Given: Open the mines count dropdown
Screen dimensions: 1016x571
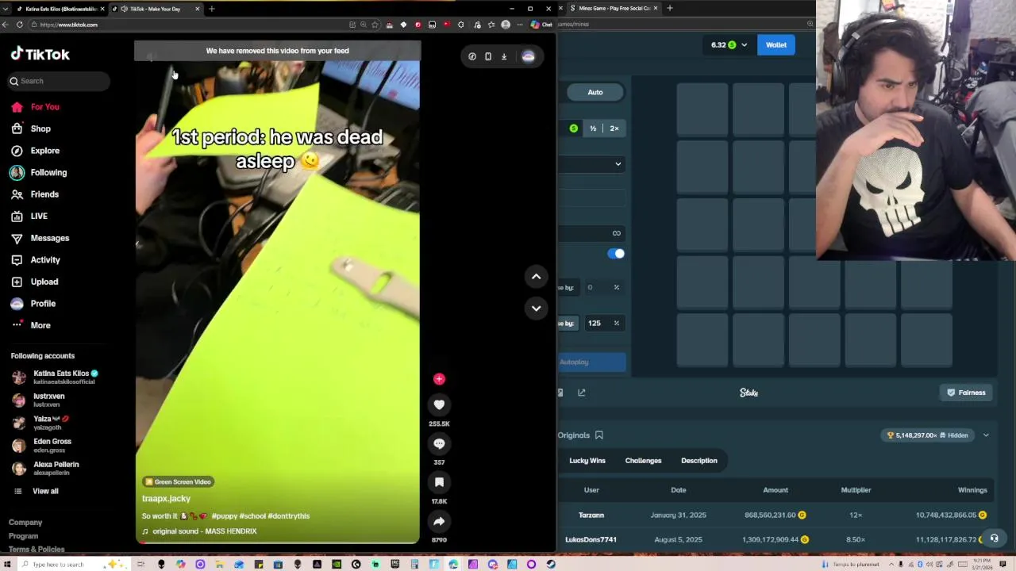Looking at the screenshot, I should [592, 164].
